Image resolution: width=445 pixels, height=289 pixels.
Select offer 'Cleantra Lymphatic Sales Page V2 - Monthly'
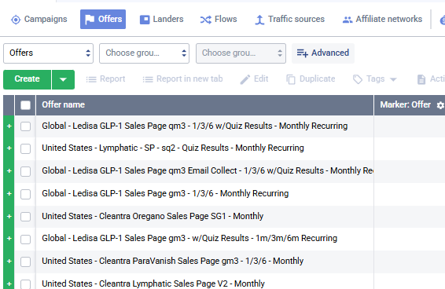pyautogui.click(x=153, y=284)
